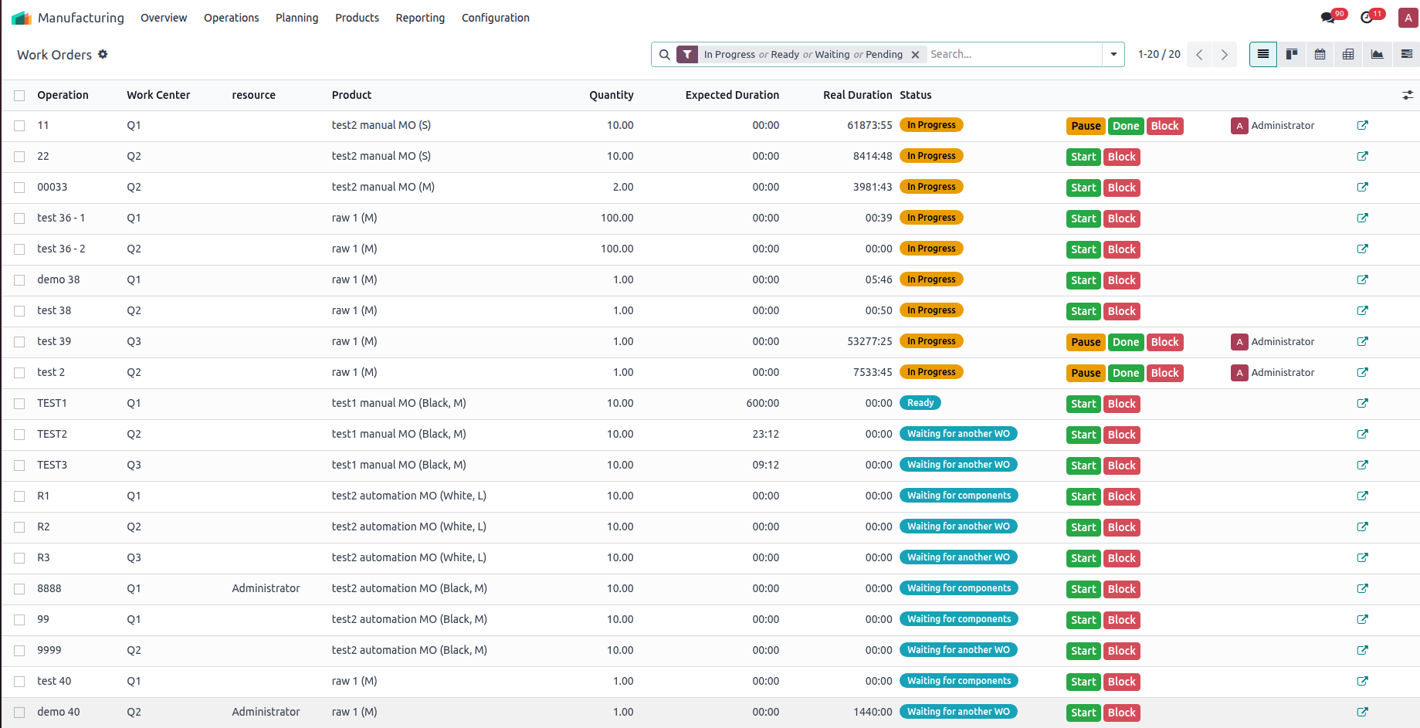Click the Work Orders settings gear
This screenshot has width=1420, height=728.
point(103,54)
